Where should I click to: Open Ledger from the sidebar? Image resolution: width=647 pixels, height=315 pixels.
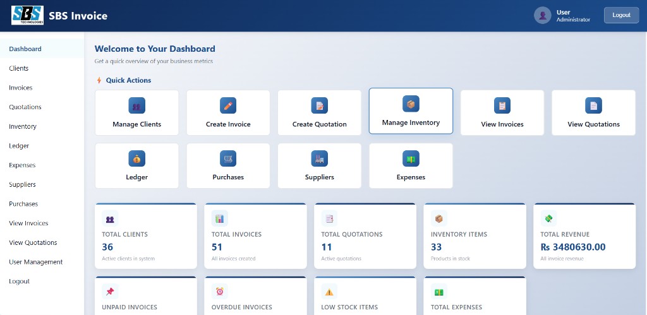42,146
